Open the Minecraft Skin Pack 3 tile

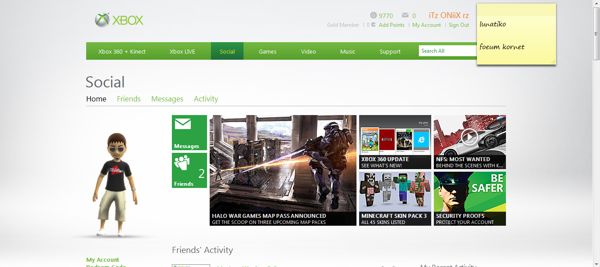pyautogui.click(x=395, y=198)
